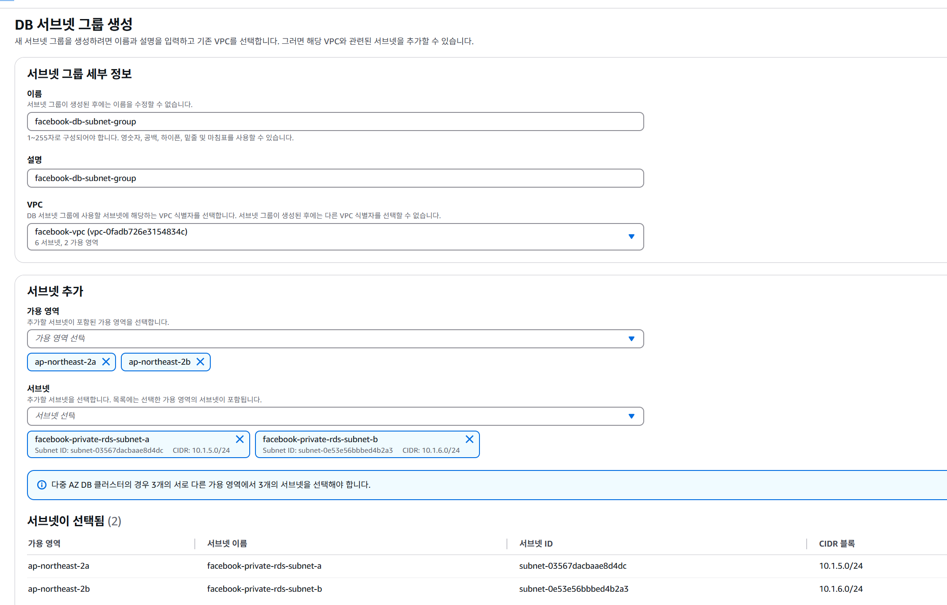Select the ap-northeast-2a table row

coord(58,566)
